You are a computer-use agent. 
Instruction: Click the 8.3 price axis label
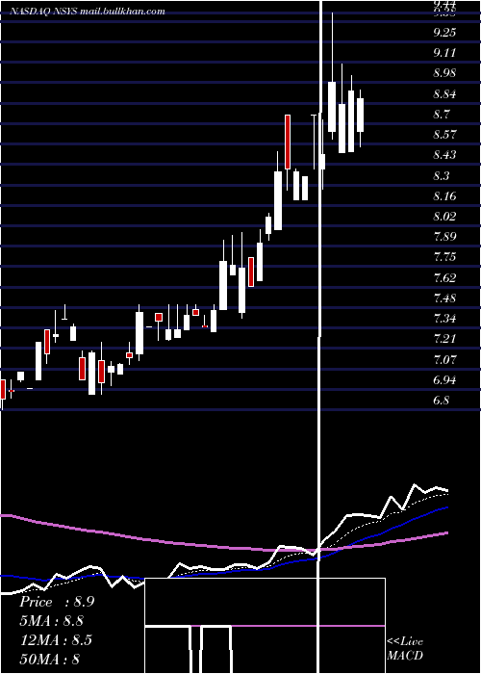coord(441,175)
